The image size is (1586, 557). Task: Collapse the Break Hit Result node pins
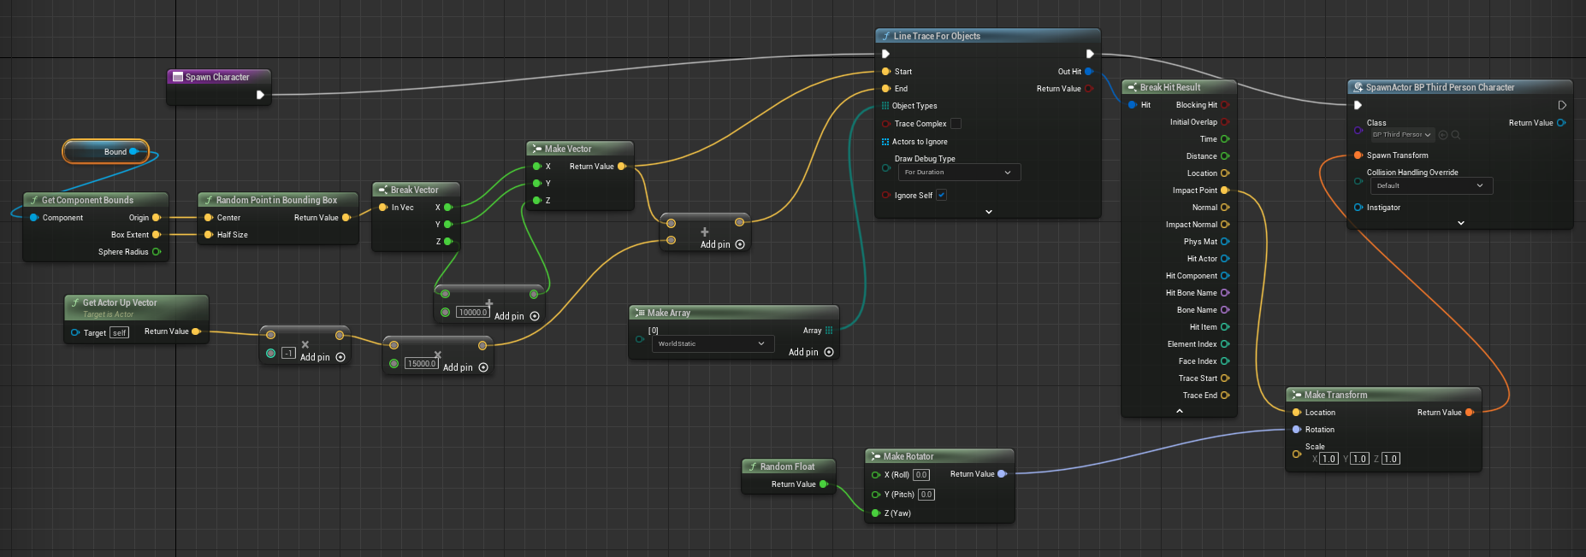1180,411
